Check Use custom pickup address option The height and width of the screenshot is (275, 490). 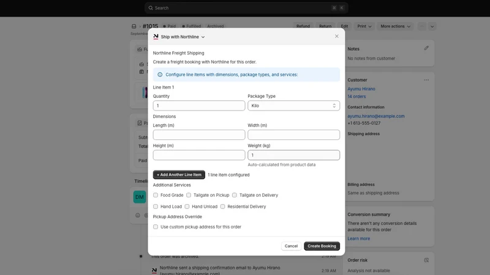coord(156,227)
